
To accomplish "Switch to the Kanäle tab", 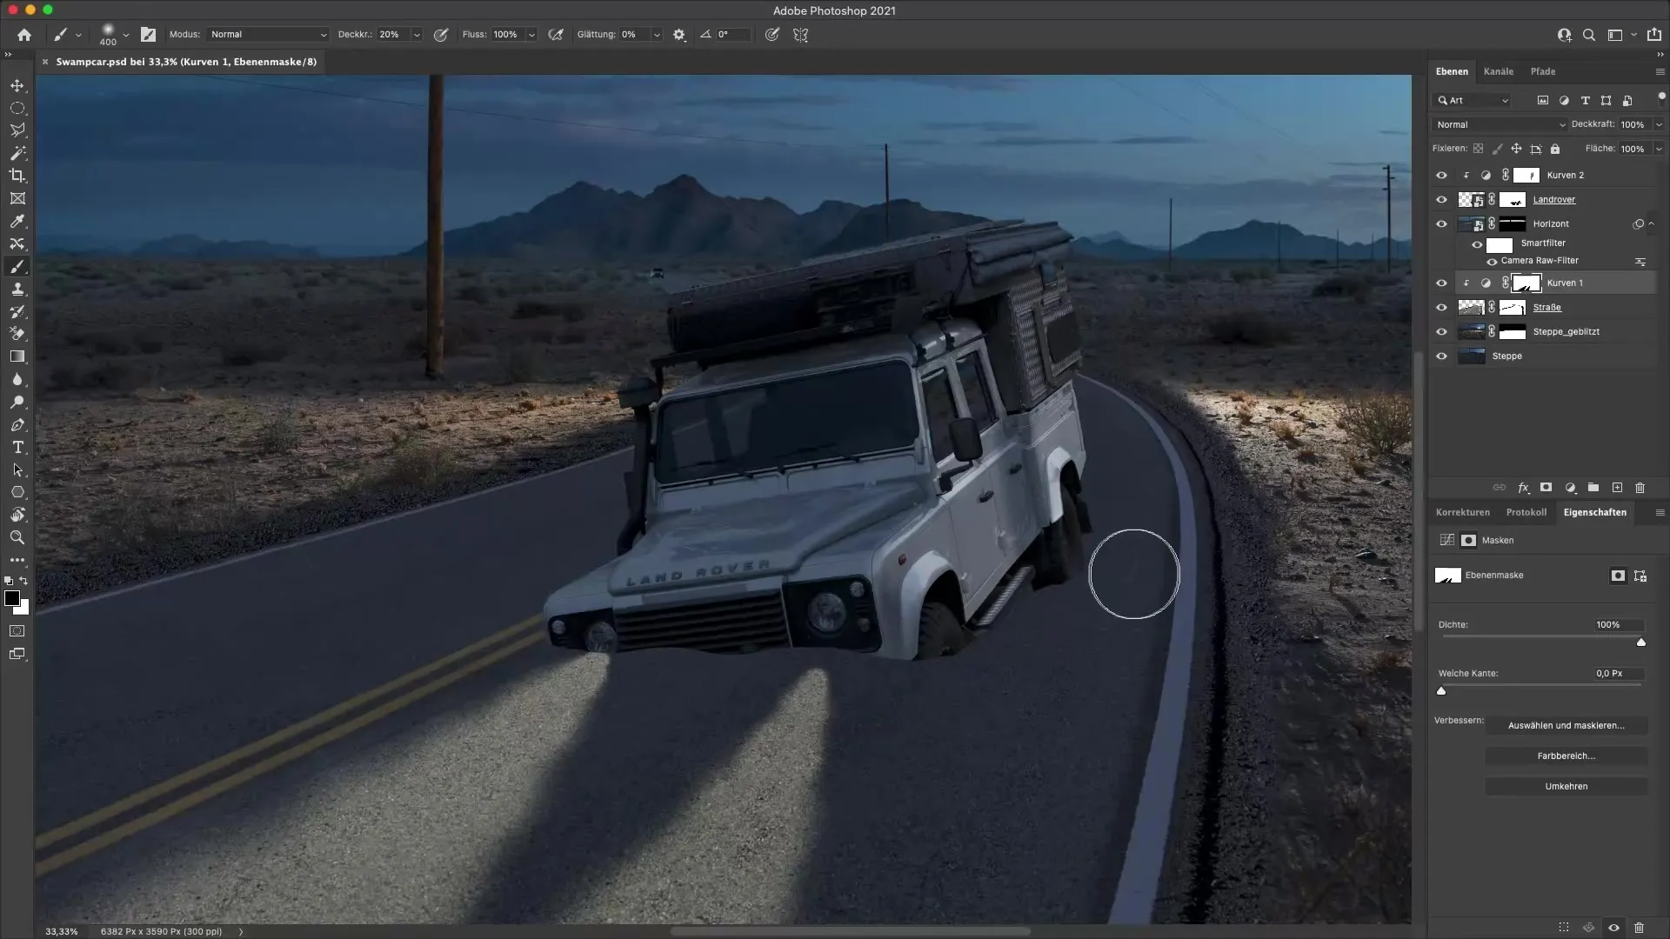I will click(1498, 71).
